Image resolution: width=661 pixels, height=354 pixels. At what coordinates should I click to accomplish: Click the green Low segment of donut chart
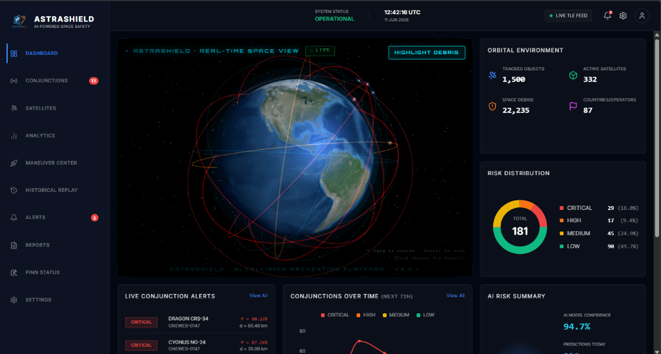click(x=520, y=249)
